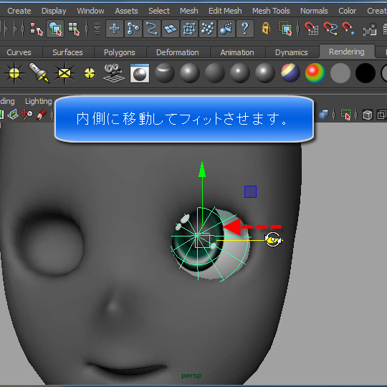Open the render view window icon
This screenshot has width=387, height=387.
[x=140, y=73]
